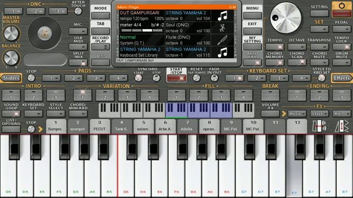Click the STYLE TO KBD SET round button
The width and height of the screenshot is (353, 198).
[322, 78]
